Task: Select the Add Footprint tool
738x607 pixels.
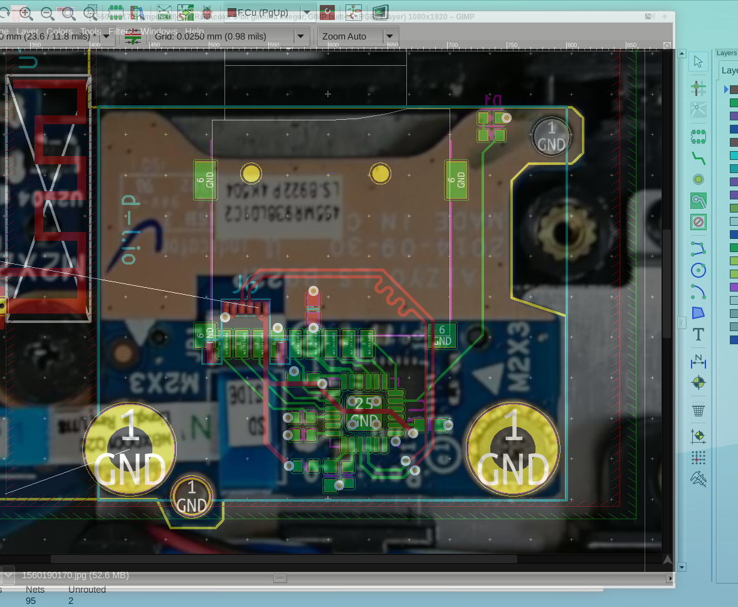Action: pos(698,137)
